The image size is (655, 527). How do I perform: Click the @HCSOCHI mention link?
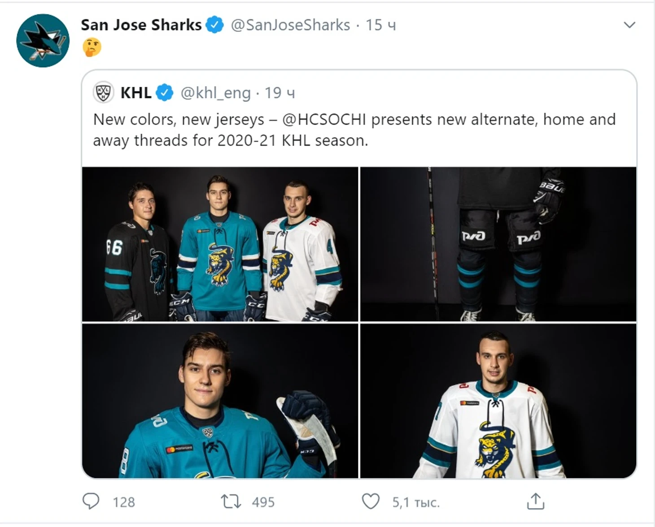(324, 120)
